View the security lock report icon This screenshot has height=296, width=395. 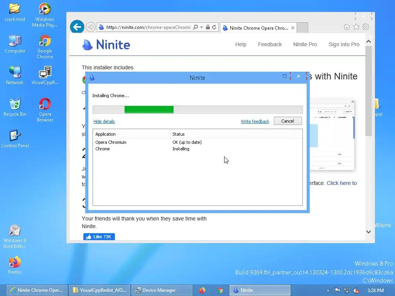tap(208, 27)
